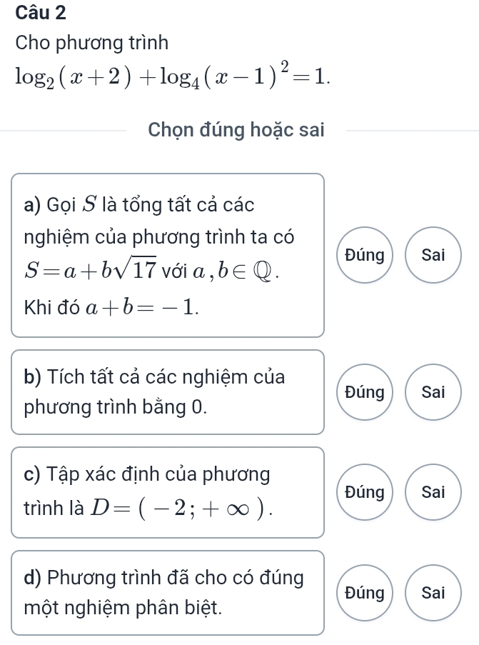479x645 pixels.
Task: Click the Chọn đúng hoặc sai label
Action: click(x=236, y=130)
